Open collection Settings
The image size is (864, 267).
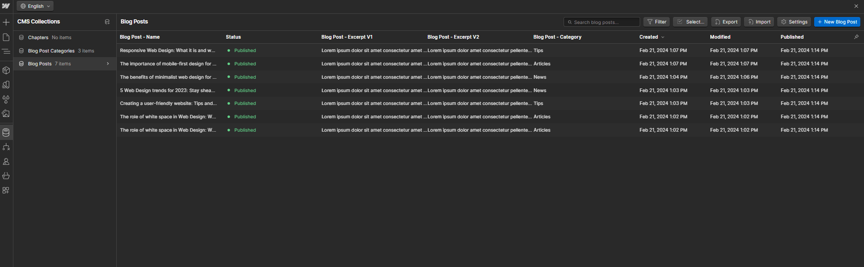click(794, 22)
